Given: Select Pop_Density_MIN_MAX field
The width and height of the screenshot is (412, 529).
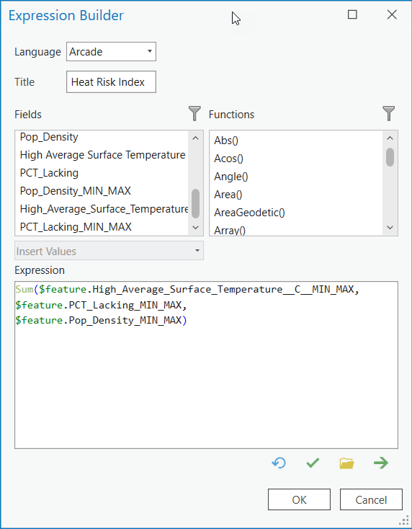Looking at the screenshot, I should click(75, 191).
